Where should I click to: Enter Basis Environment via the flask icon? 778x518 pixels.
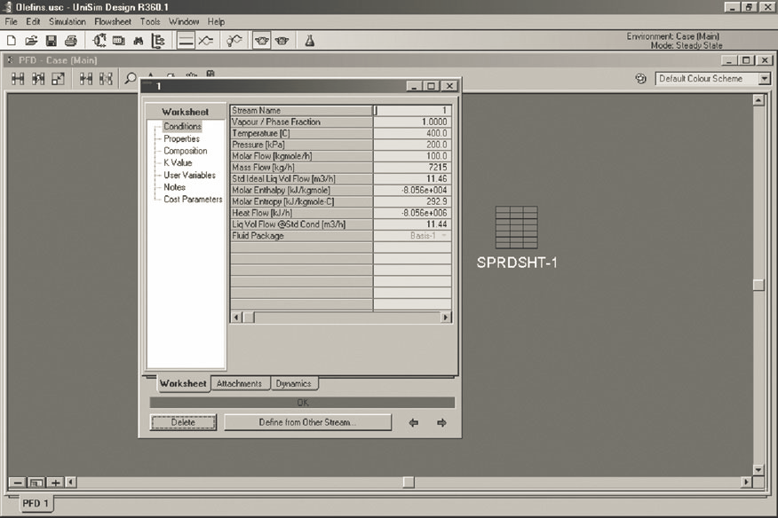coord(310,41)
